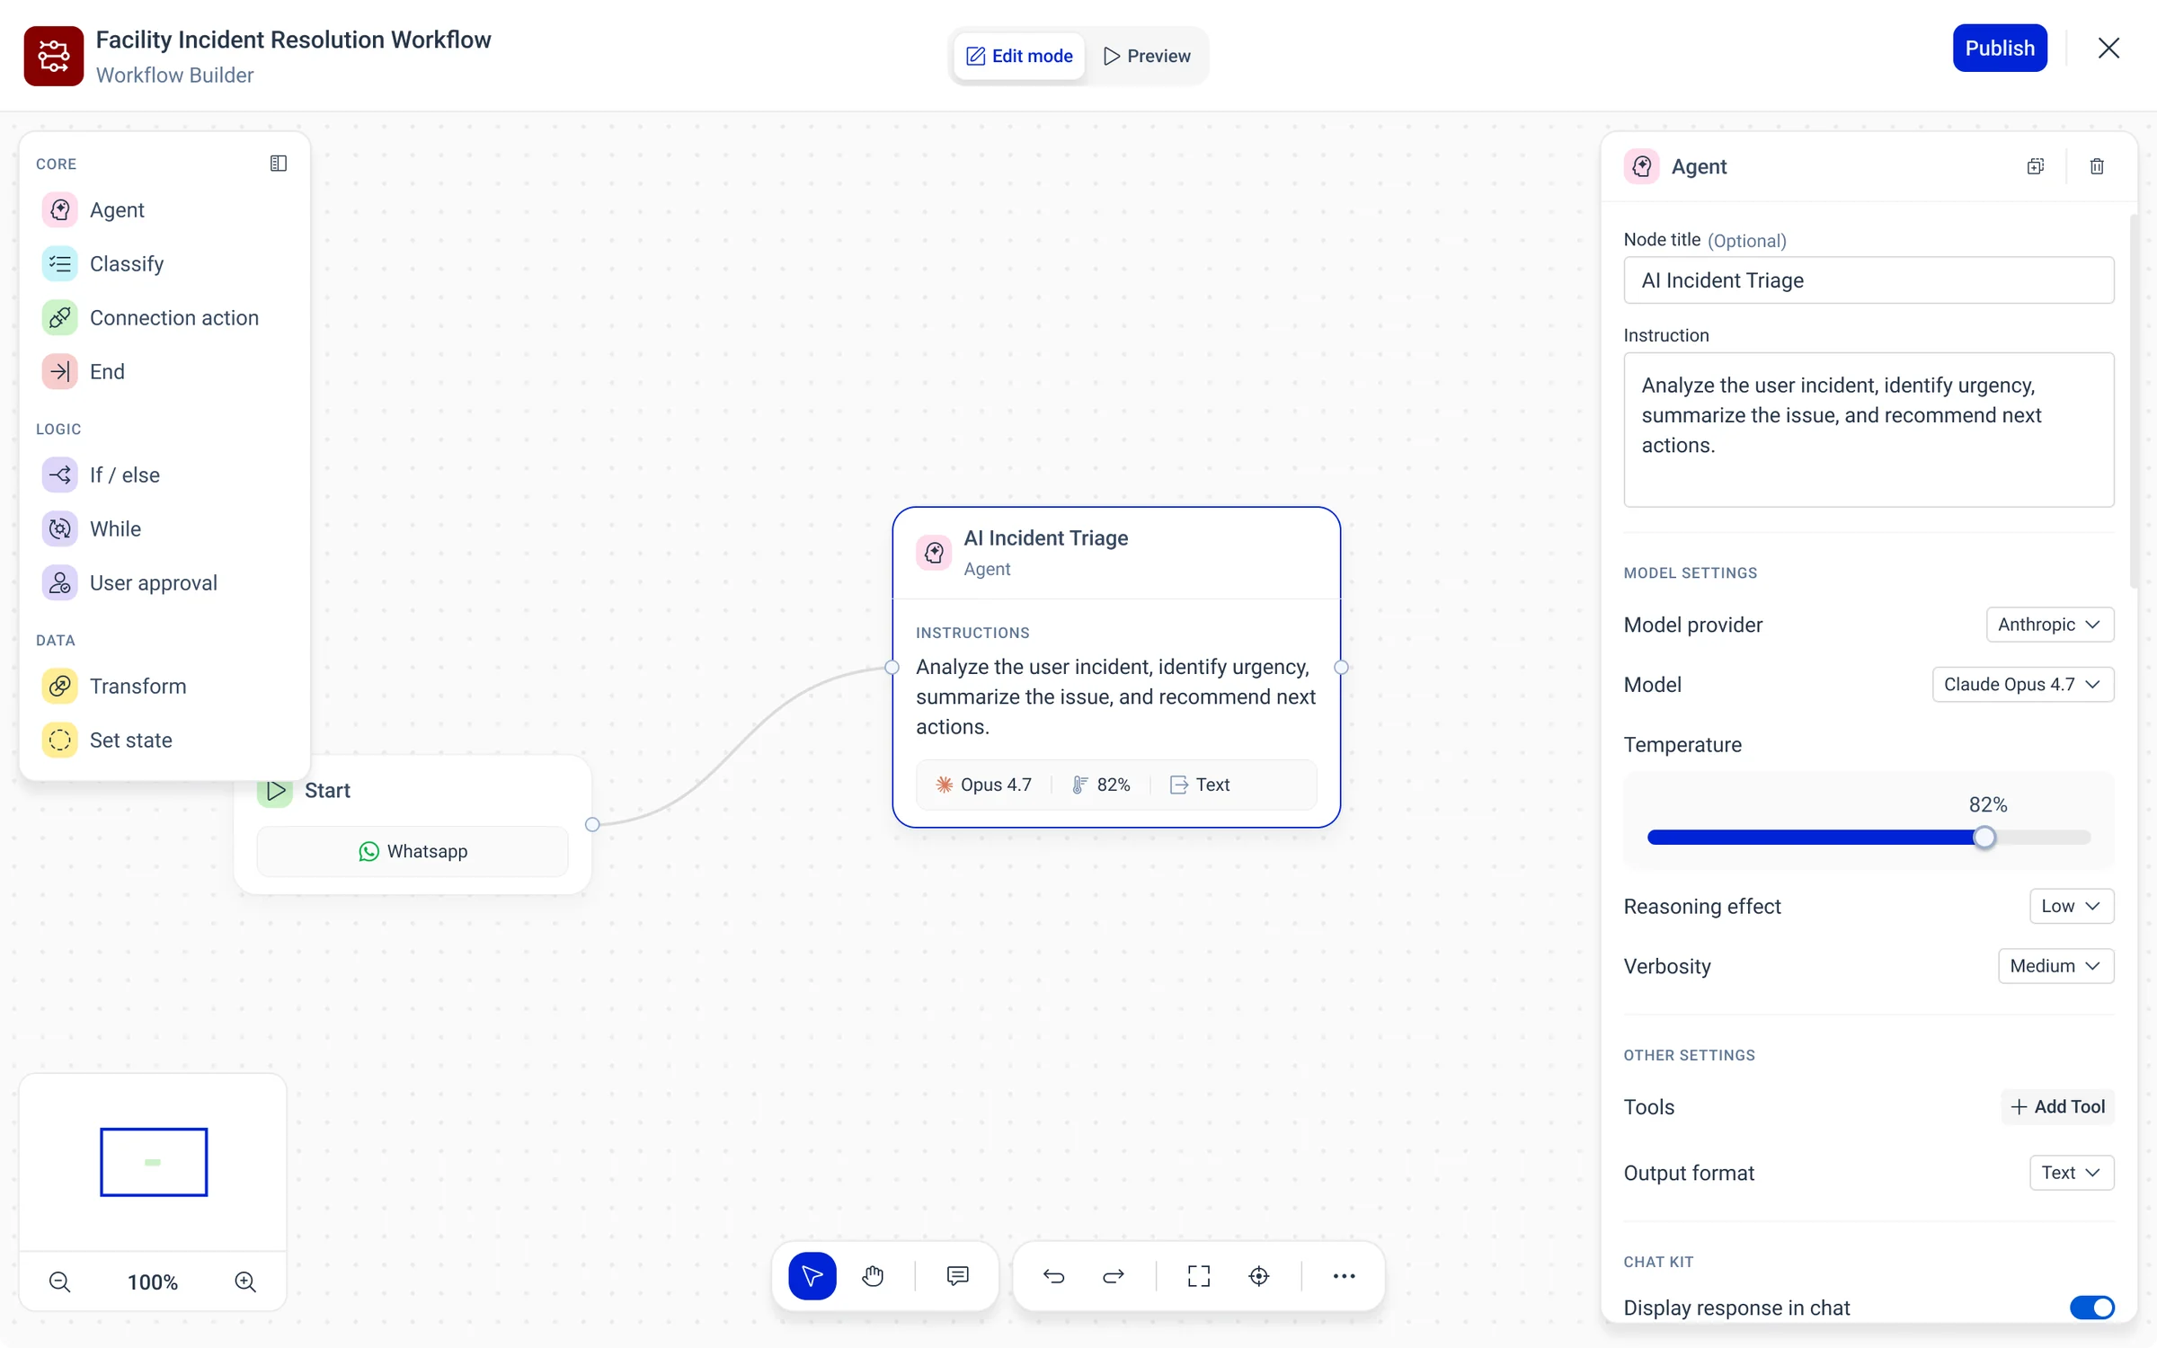Switch to Preview tab

click(1147, 56)
